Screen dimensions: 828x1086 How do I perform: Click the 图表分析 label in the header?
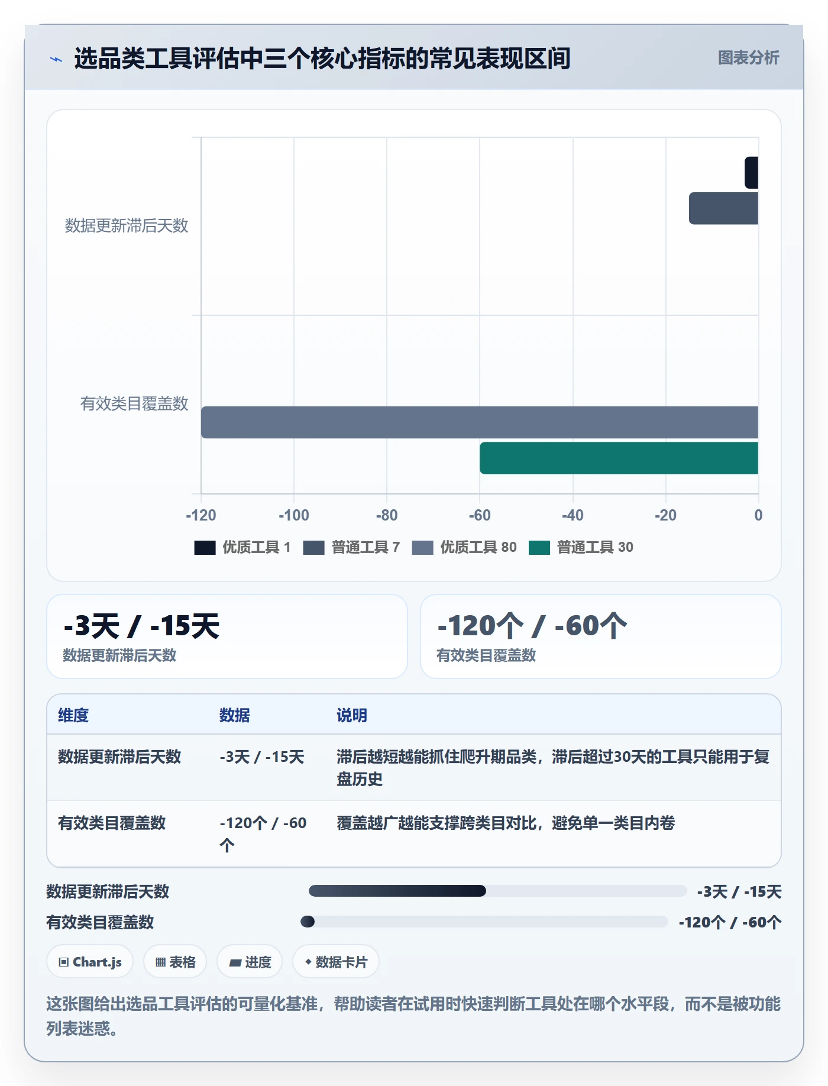click(x=748, y=58)
